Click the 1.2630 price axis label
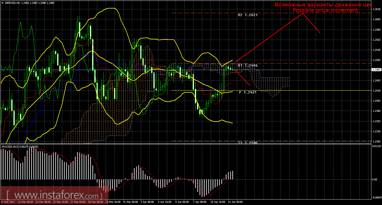The image size is (382, 205). pos(376,9)
